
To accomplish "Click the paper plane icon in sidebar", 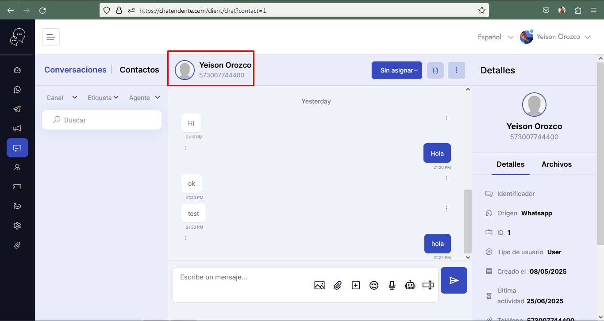I will pyautogui.click(x=17, y=109).
